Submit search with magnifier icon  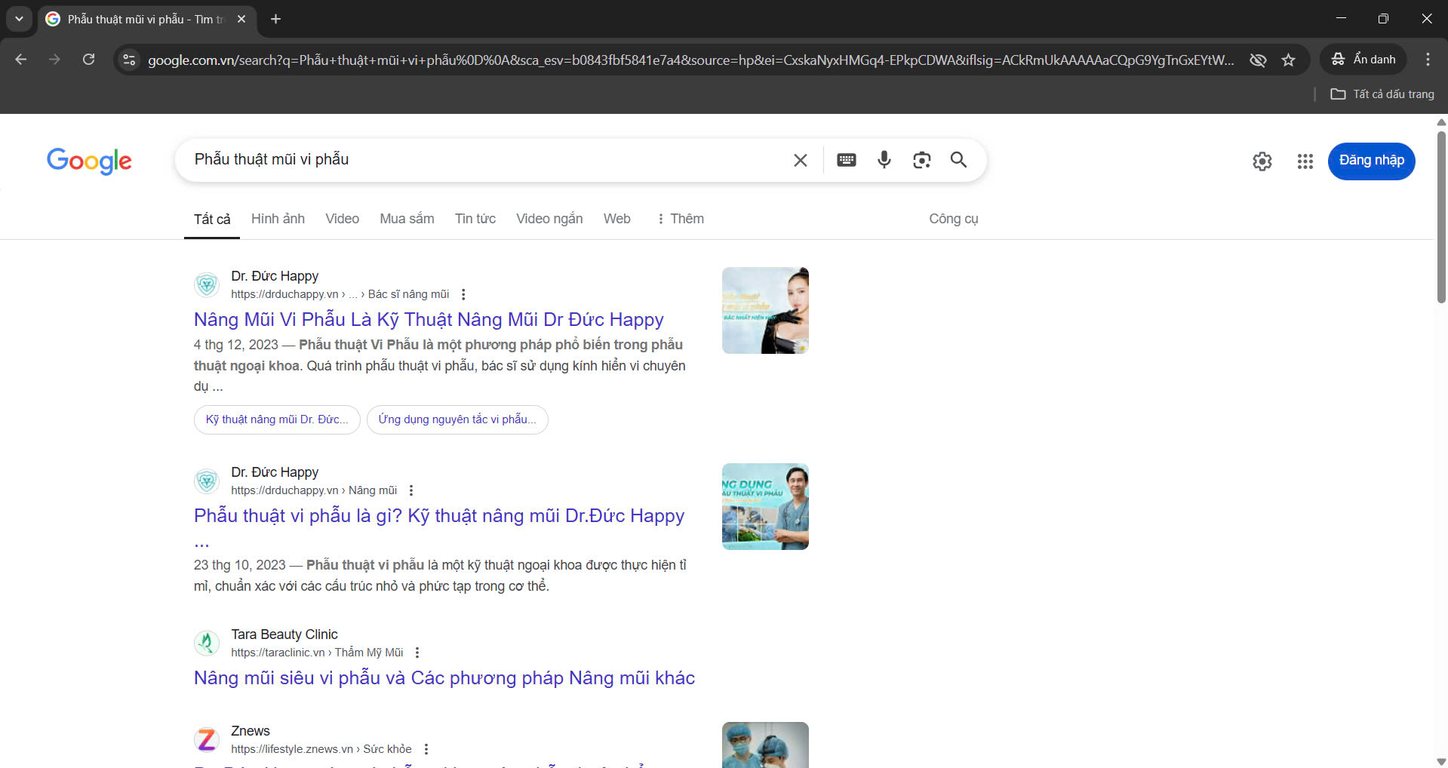(x=958, y=160)
